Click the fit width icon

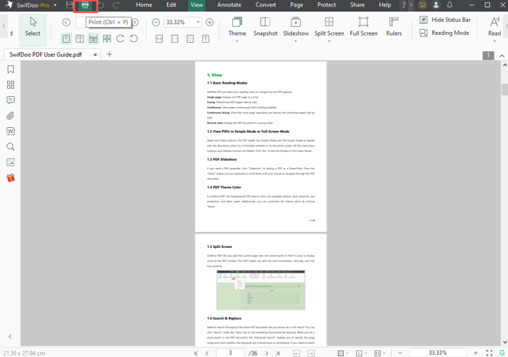174,39
